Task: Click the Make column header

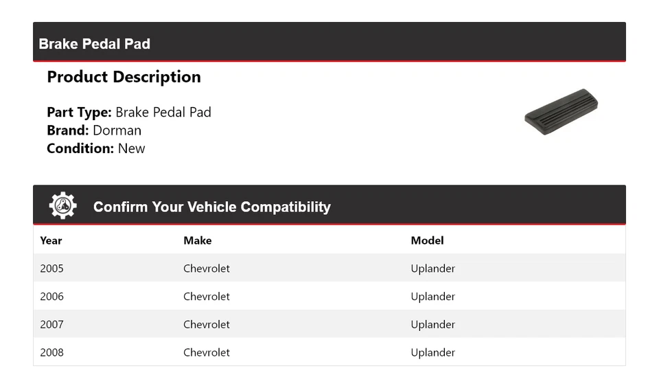Action: pyautogui.click(x=198, y=240)
